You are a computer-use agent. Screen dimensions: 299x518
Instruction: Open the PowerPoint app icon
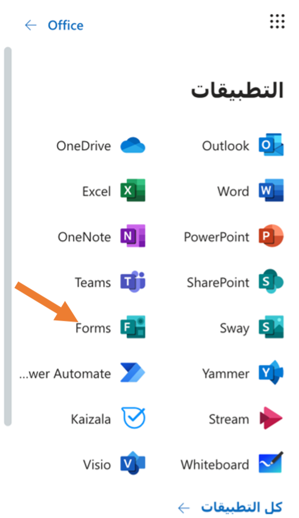click(x=271, y=236)
